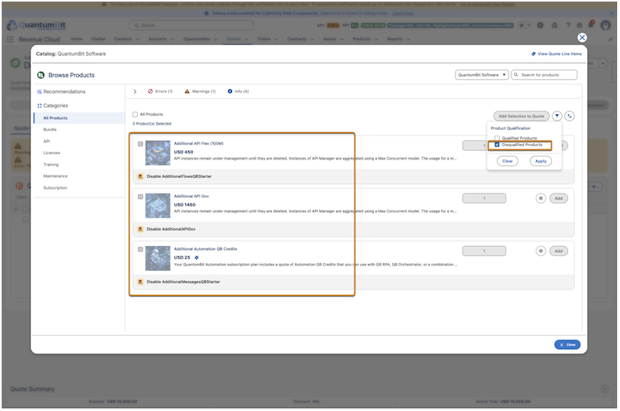Click Add for Additional Automation QB Credits

click(558, 251)
